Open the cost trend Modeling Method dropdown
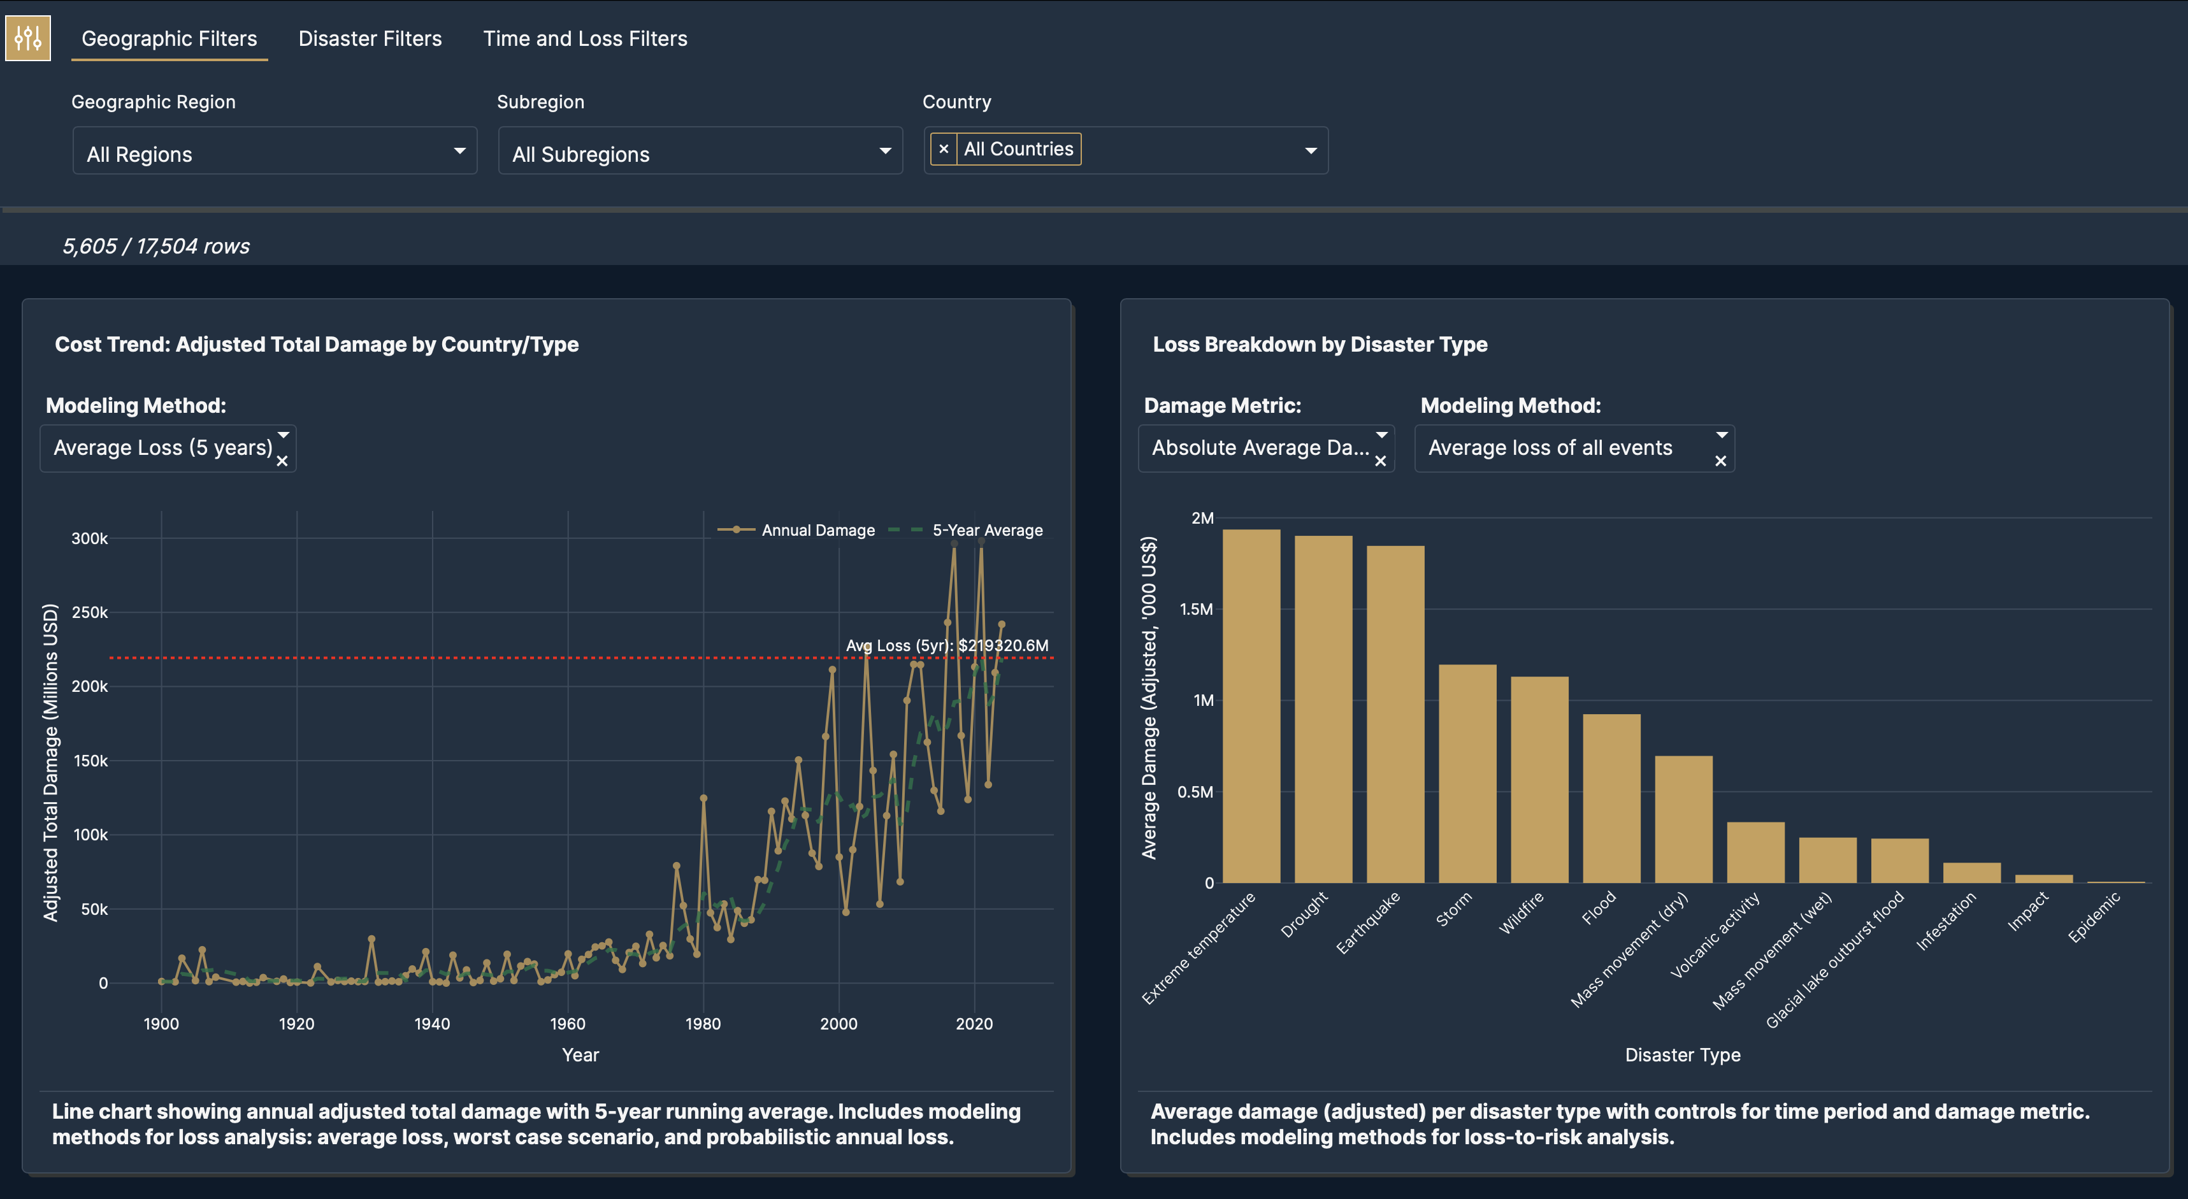This screenshot has height=1199, width=2188. (x=161, y=447)
